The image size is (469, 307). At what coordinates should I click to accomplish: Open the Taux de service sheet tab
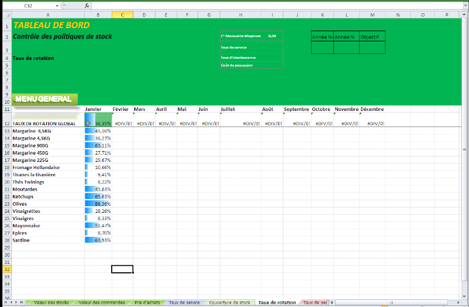click(x=184, y=303)
